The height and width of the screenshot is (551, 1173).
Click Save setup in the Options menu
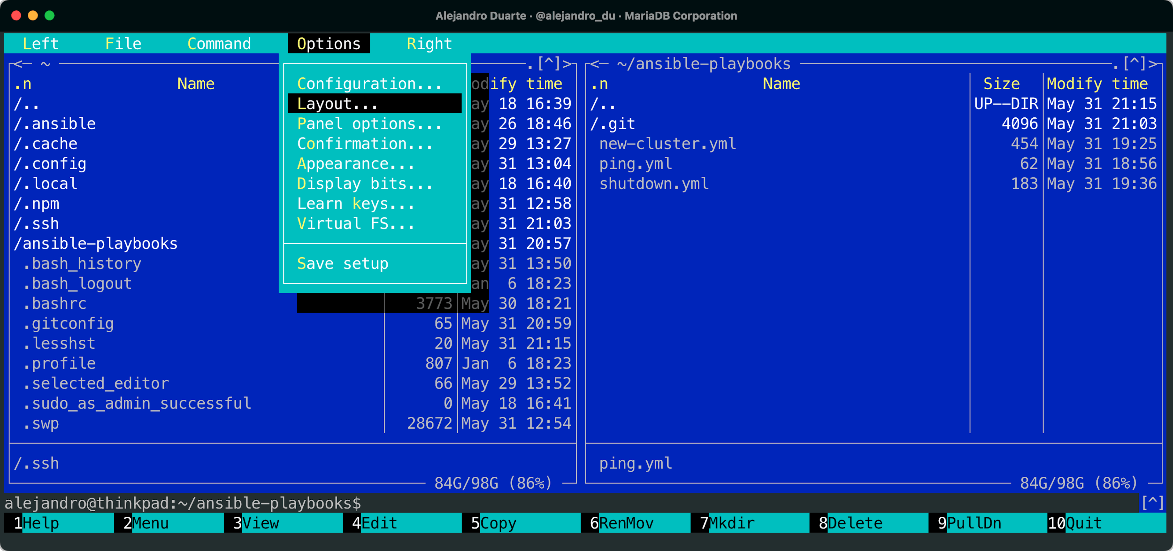coord(342,264)
